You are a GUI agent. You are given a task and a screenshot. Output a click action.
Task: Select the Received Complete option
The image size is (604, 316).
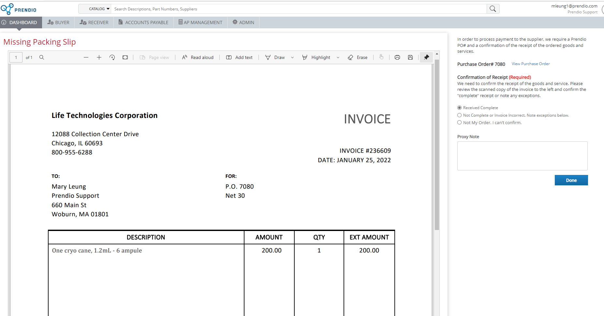[460, 108]
